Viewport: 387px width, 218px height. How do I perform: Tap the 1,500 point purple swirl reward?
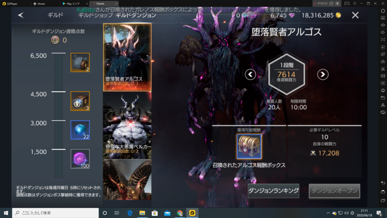point(80,159)
